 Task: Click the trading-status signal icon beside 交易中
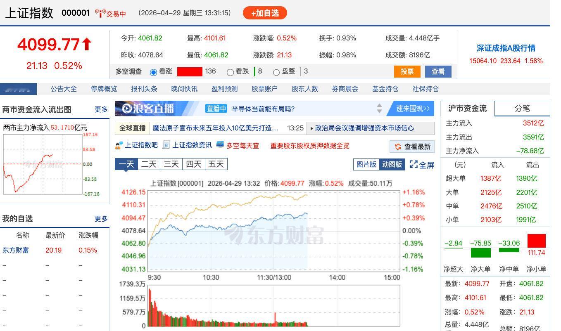click(x=100, y=13)
